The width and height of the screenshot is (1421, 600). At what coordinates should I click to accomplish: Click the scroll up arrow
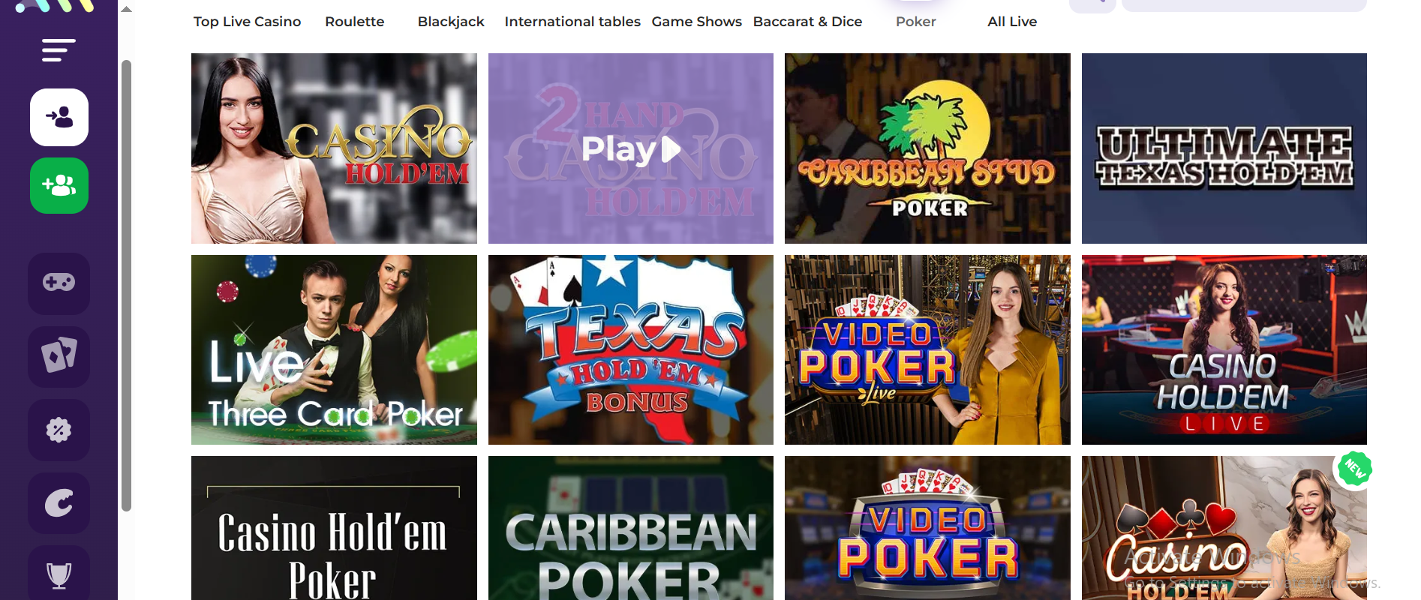[127, 9]
